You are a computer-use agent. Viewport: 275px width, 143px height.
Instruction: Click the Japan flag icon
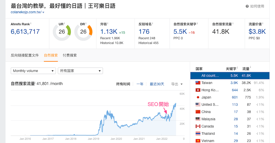[x=198, y=97]
